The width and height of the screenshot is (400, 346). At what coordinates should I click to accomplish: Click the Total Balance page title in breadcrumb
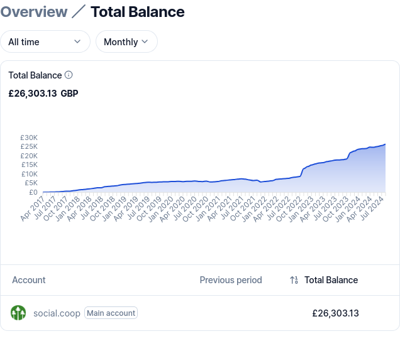click(x=138, y=12)
